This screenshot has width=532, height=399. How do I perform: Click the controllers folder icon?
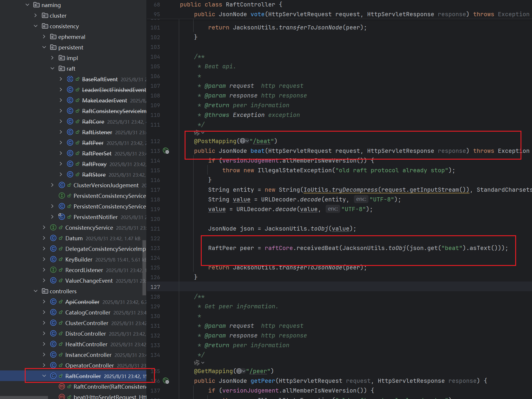45,291
